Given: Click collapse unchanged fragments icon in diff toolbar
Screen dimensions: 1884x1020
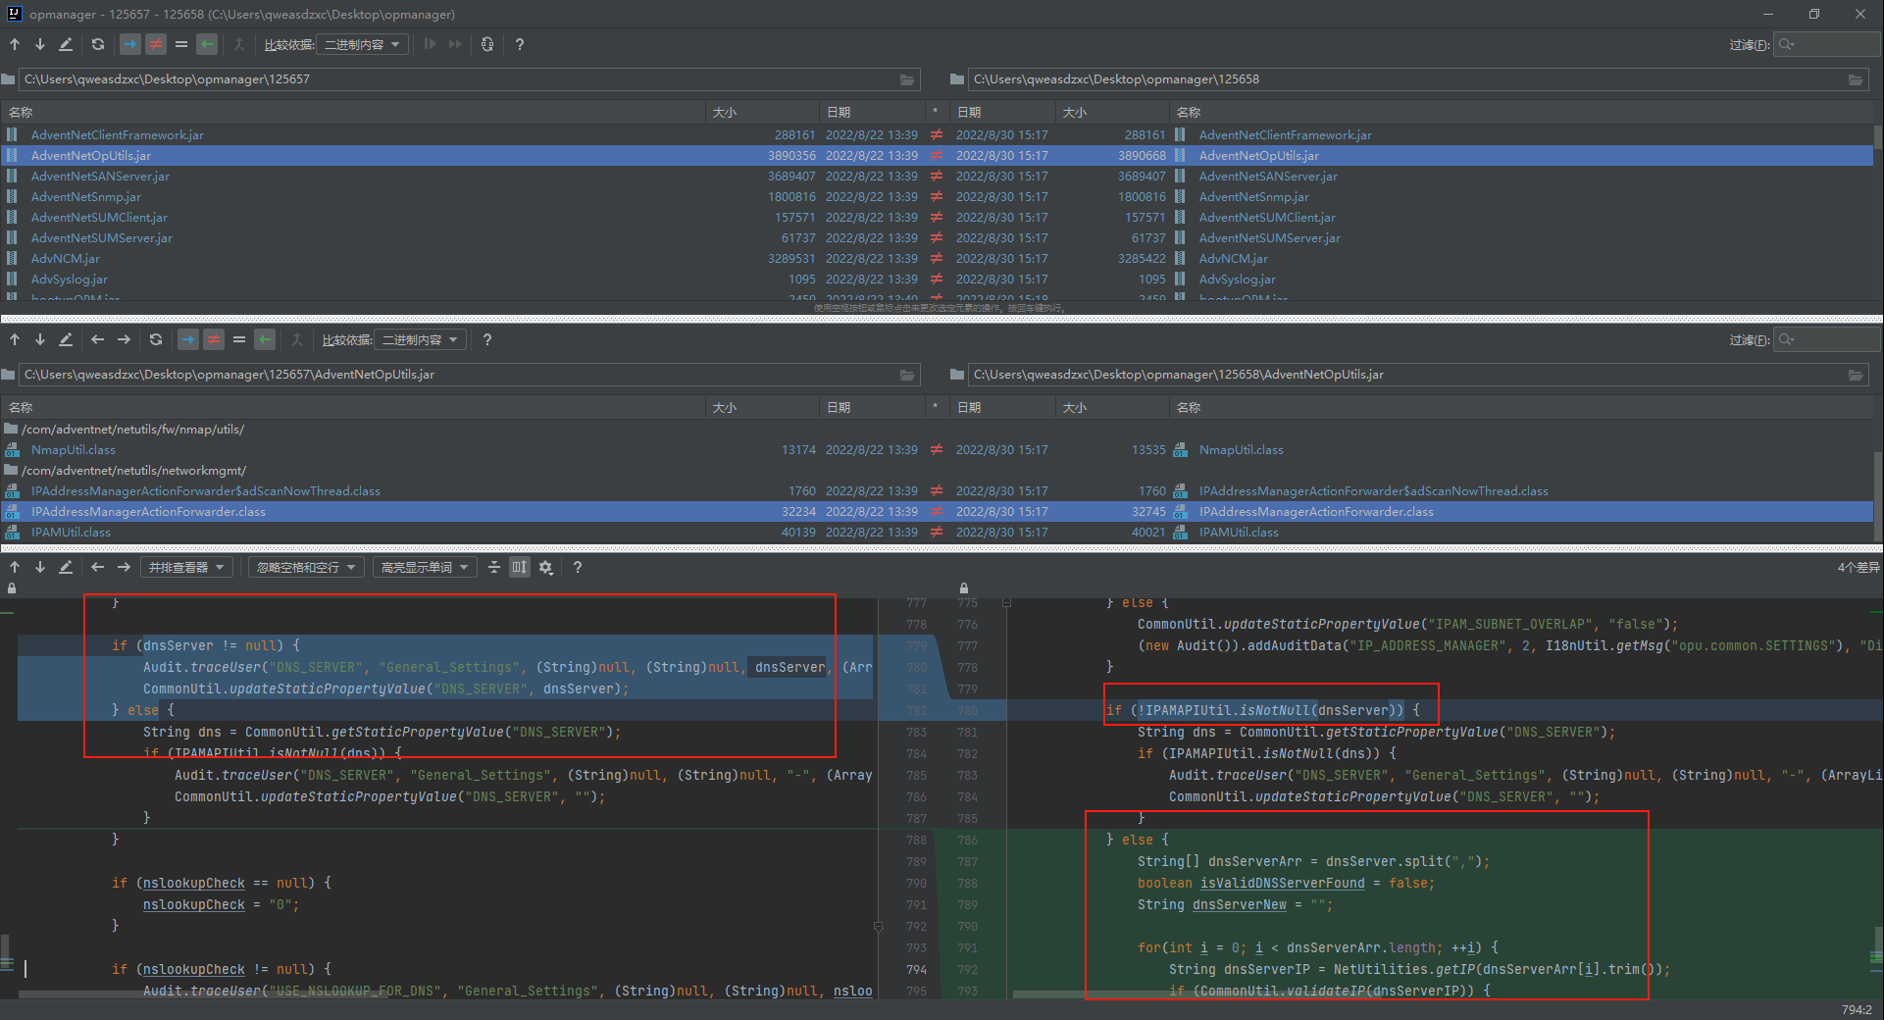Looking at the screenshot, I should [x=494, y=567].
